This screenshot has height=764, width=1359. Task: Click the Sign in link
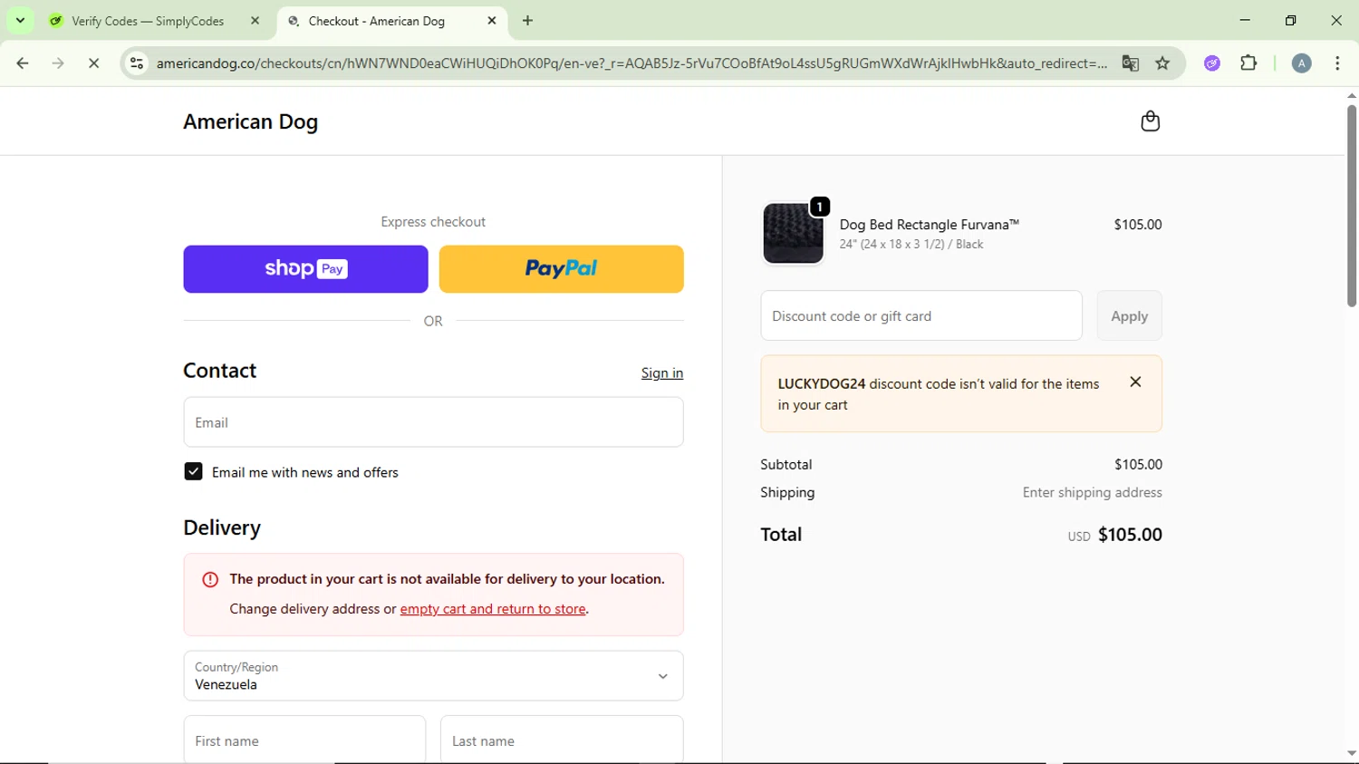point(662,373)
